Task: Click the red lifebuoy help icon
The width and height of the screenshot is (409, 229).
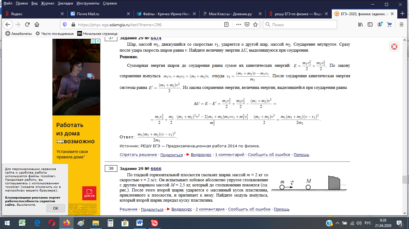Action: tap(394, 46)
